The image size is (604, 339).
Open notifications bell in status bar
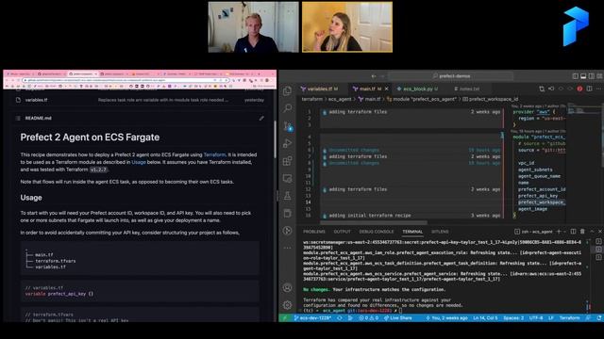pyautogui.click(x=599, y=318)
